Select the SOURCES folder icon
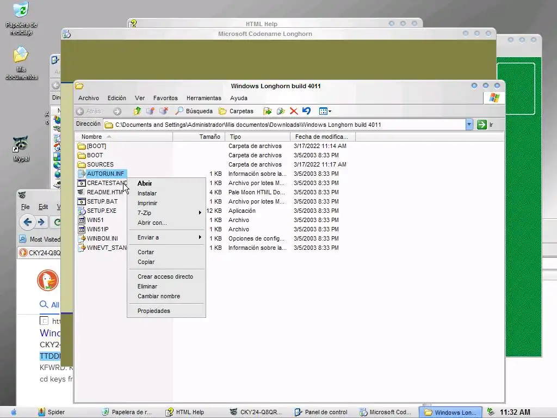This screenshot has width=557, height=418. pos(82,164)
